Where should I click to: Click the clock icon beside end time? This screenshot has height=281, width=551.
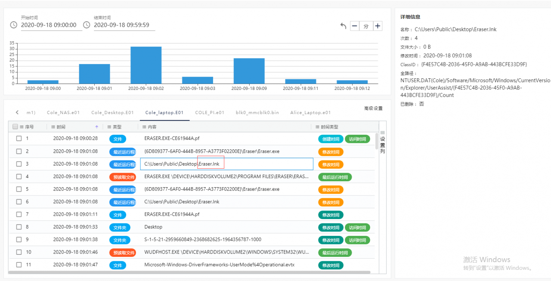[x=87, y=25]
